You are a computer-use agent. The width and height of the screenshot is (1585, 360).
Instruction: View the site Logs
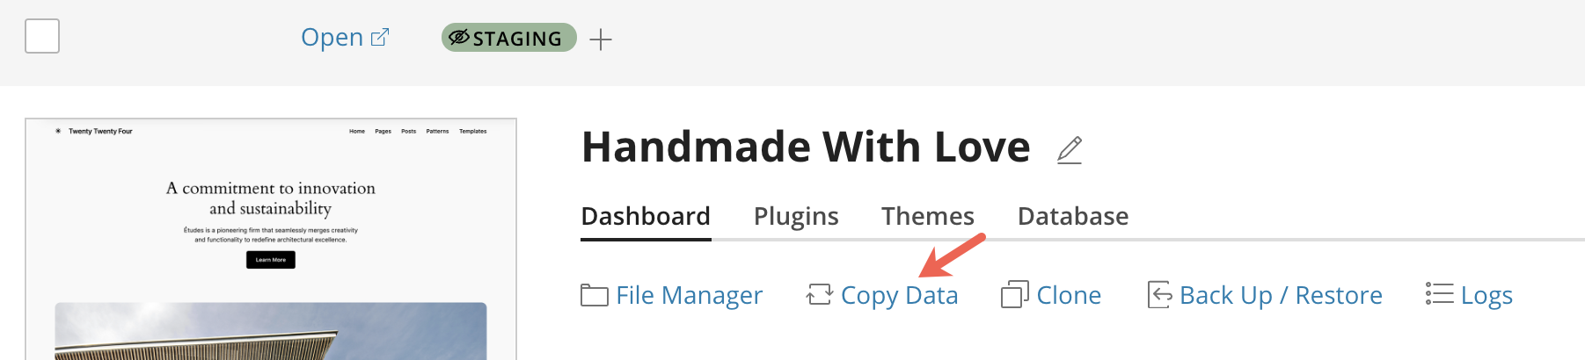click(1486, 295)
